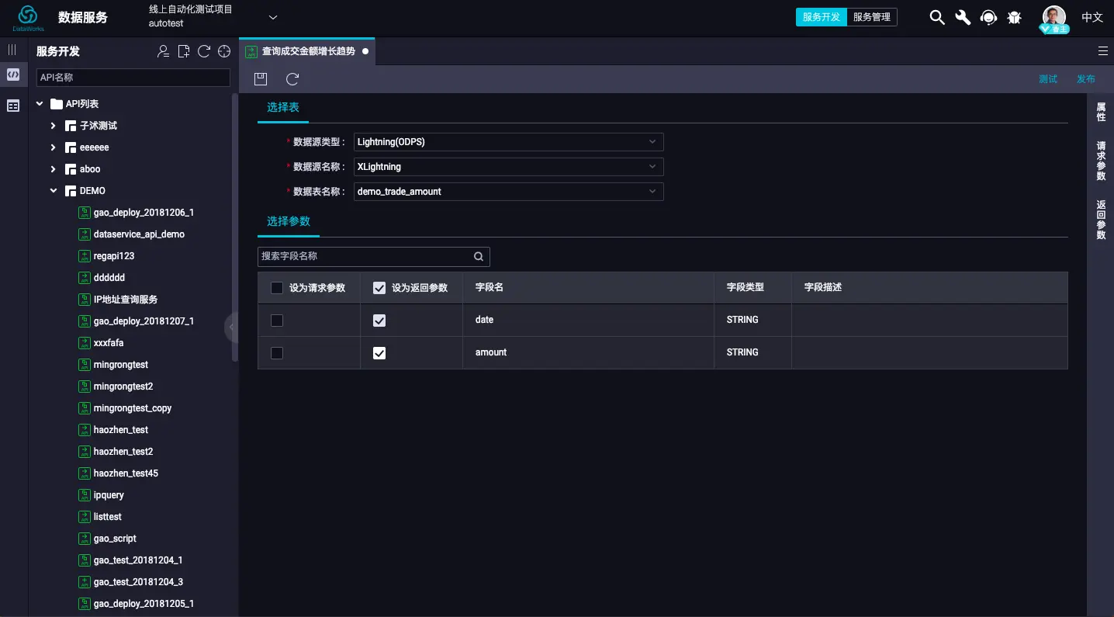Click the API名称 search field
Image resolution: width=1114 pixels, height=617 pixels.
click(133, 78)
